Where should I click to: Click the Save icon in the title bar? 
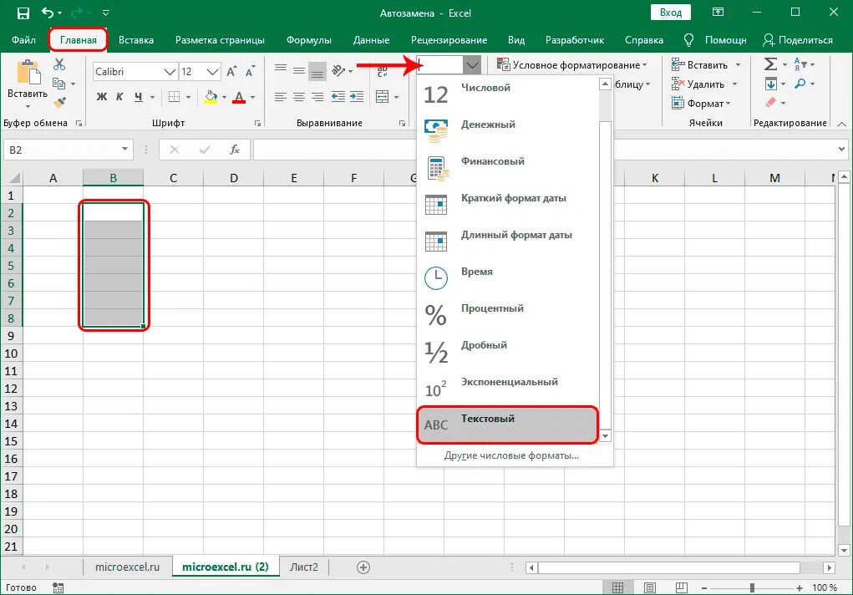[x=23, y=13]
